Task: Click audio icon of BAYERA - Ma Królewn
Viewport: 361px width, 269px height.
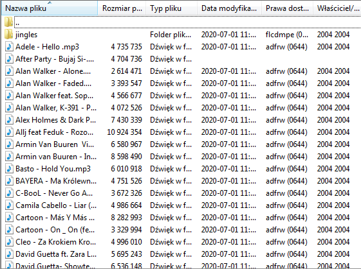Action: coord(9,181)
